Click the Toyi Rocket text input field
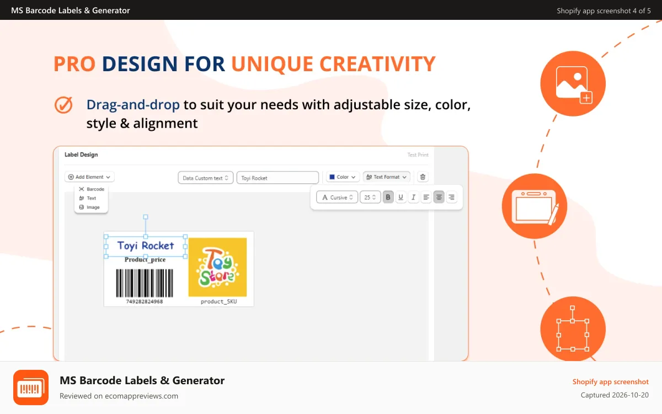 [277, 178]
